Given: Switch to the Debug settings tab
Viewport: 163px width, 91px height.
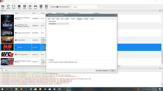Looking at the screenshot, I should click(x=92, y=19).
